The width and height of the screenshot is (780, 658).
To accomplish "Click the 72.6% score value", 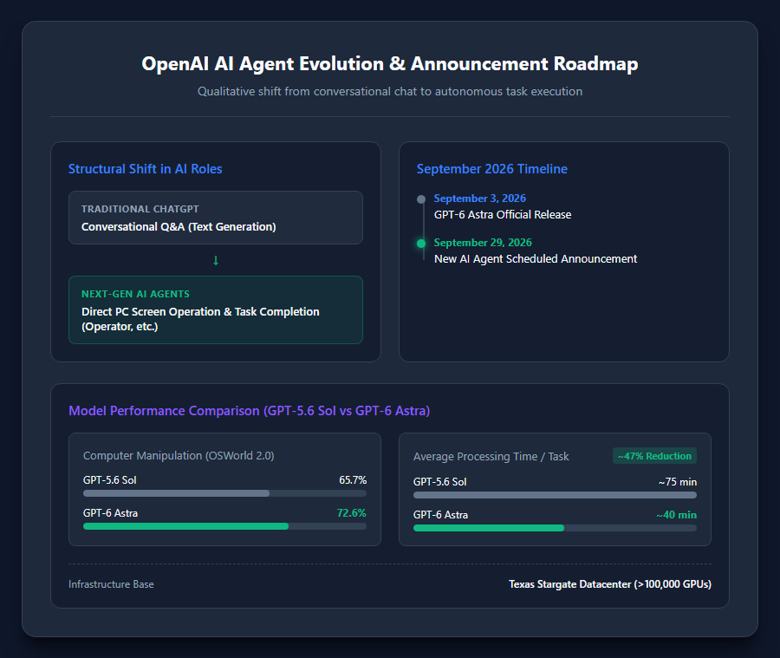I will [352, 513].
